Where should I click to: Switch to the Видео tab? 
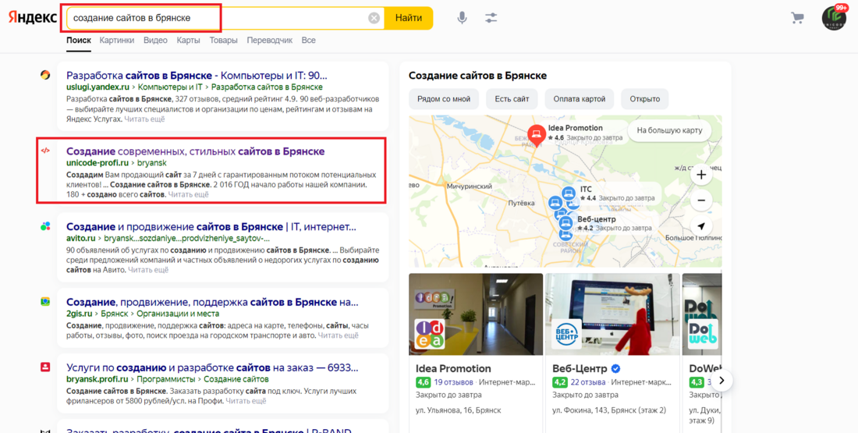click(155, 41)
